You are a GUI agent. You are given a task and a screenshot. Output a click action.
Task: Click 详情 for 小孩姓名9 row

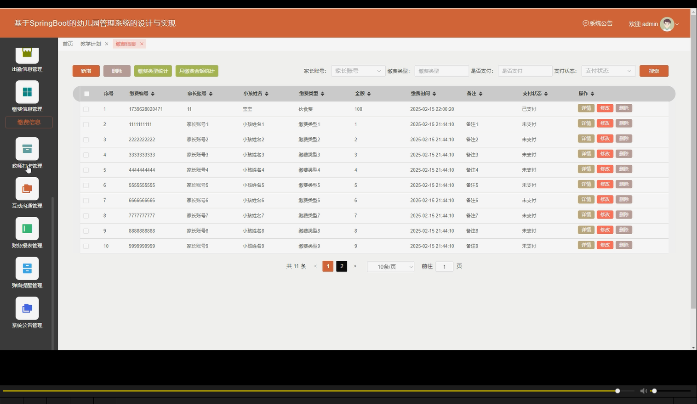click(x=586, y=245)
